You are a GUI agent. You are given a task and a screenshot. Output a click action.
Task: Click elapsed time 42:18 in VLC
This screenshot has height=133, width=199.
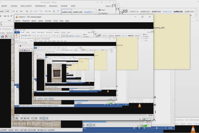(17, 115)
